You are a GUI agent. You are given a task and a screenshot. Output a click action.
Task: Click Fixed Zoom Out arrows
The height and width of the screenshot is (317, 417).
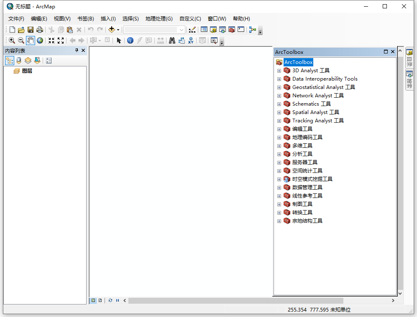coord(61,41)
